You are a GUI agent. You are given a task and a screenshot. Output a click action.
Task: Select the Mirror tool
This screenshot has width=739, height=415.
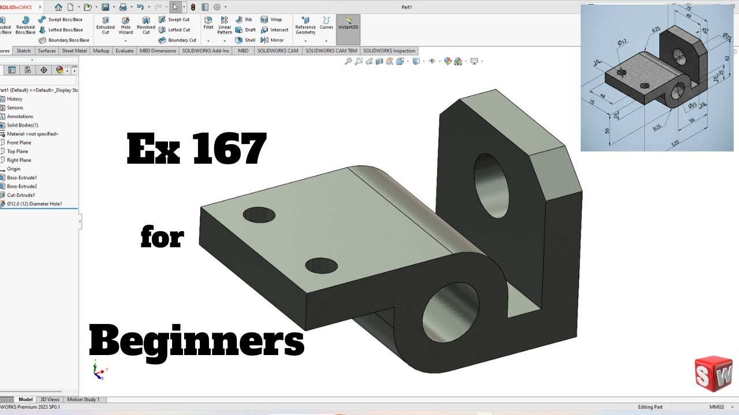point(273,40)
